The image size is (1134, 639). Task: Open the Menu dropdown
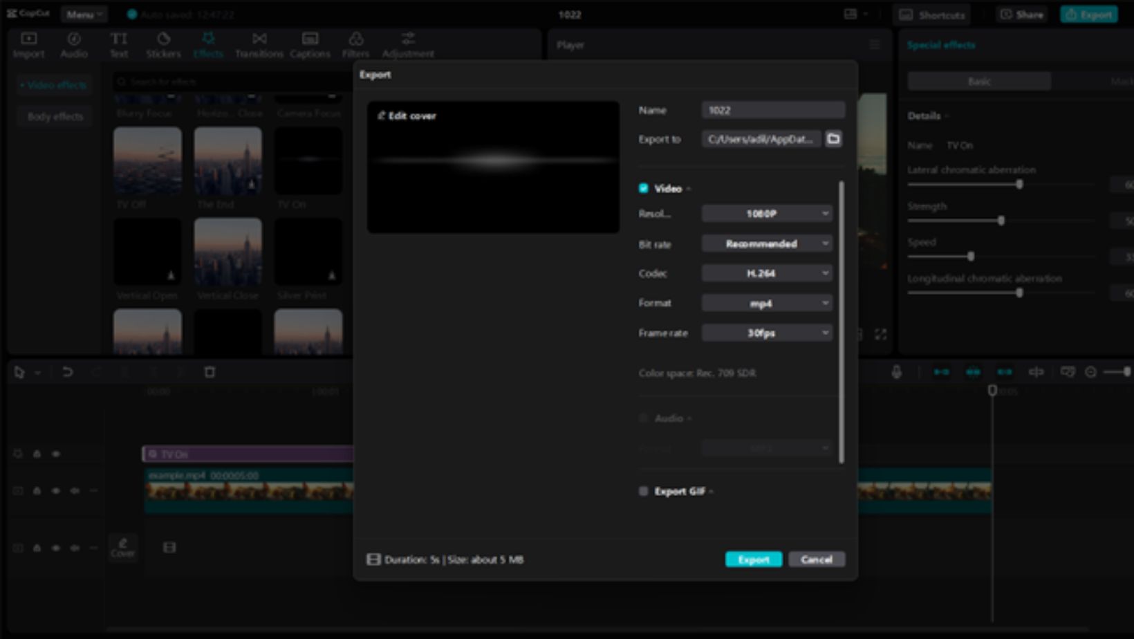[x=84, y=14]
